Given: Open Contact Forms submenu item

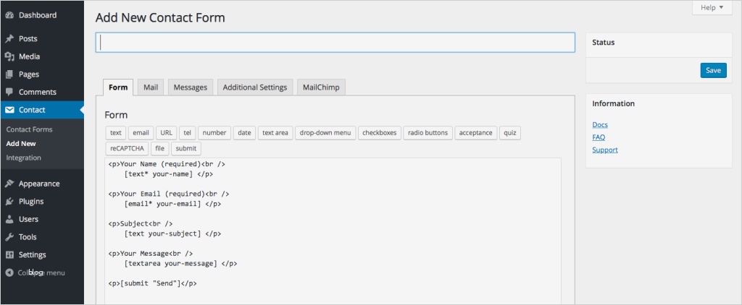Looking at the screenshot, I should click(x=29, y=129).
